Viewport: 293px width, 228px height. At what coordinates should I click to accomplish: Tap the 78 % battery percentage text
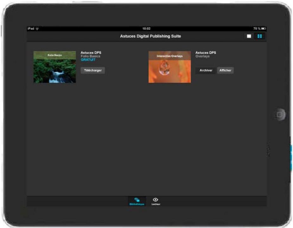[257, 28]
